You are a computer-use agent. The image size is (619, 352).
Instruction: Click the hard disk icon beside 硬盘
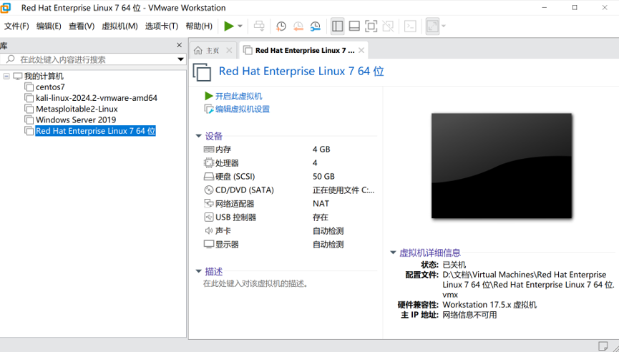(208, 177)
